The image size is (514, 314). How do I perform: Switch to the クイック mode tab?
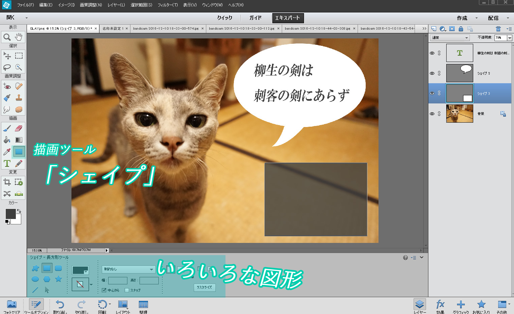coord(224,18)
